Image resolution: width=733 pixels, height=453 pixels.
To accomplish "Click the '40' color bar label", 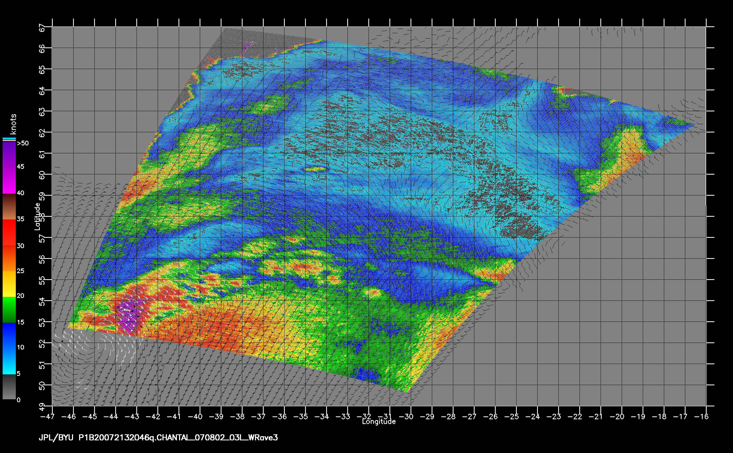I will [x=20, y=193].
